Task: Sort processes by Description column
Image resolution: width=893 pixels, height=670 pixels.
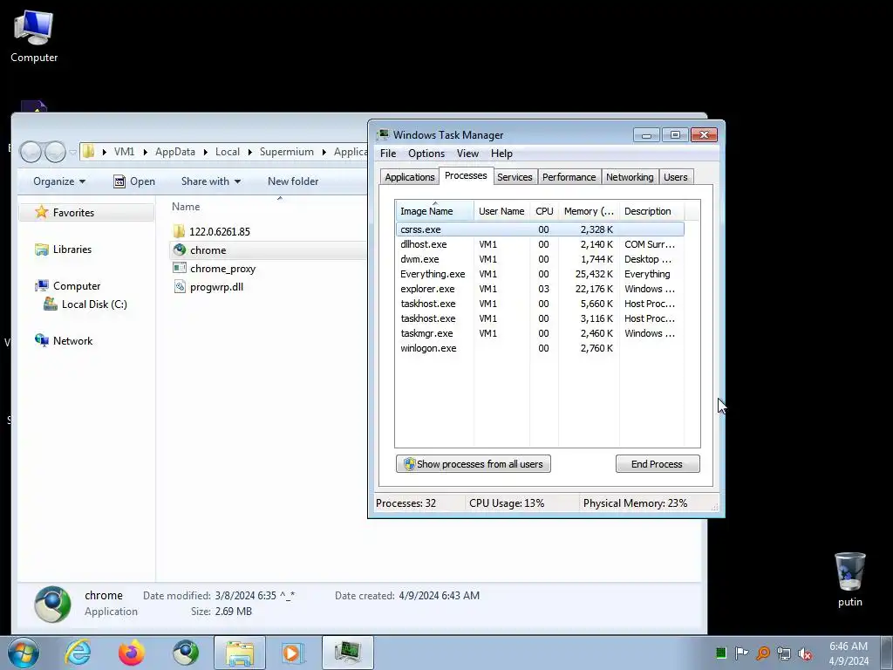Action: [651, 211]
